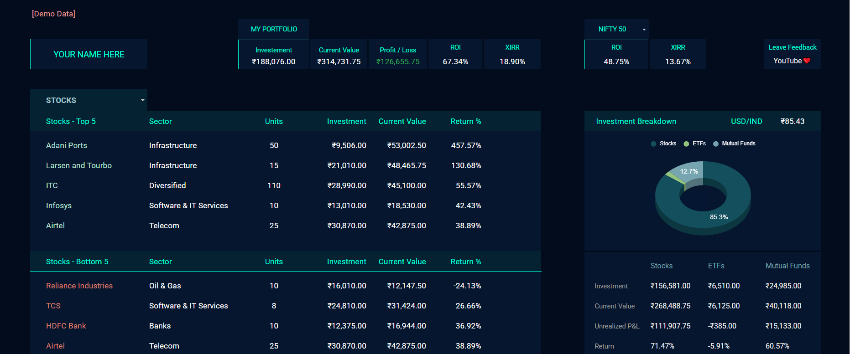Viewport: 850px width, 354px height.
Task: Click Adani Ports return 457.57%
Action: point(466,145)
